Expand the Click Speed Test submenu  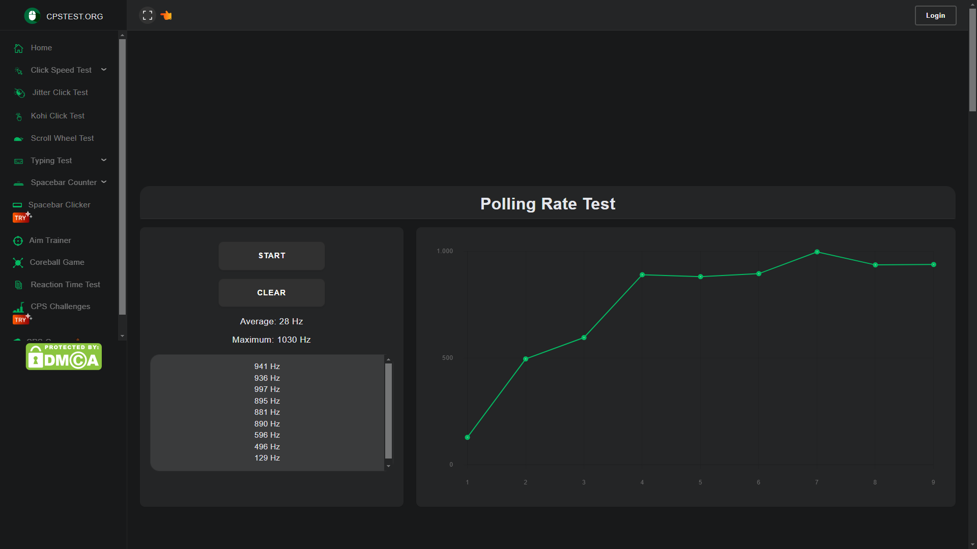tap(104, 70)
